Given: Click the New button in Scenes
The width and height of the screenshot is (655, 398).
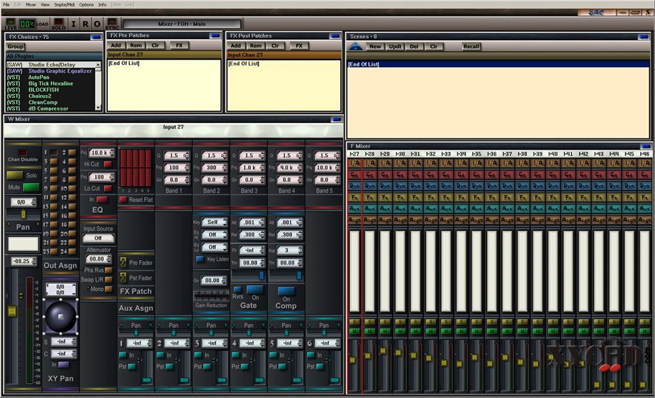Looking at the screenshot, I should [375, 47].
